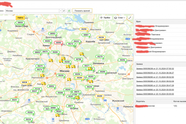Open Заявка 000038990 от 20.10.2024 00:00:00
Screen dimensions: 186x124
click(155, 90)
